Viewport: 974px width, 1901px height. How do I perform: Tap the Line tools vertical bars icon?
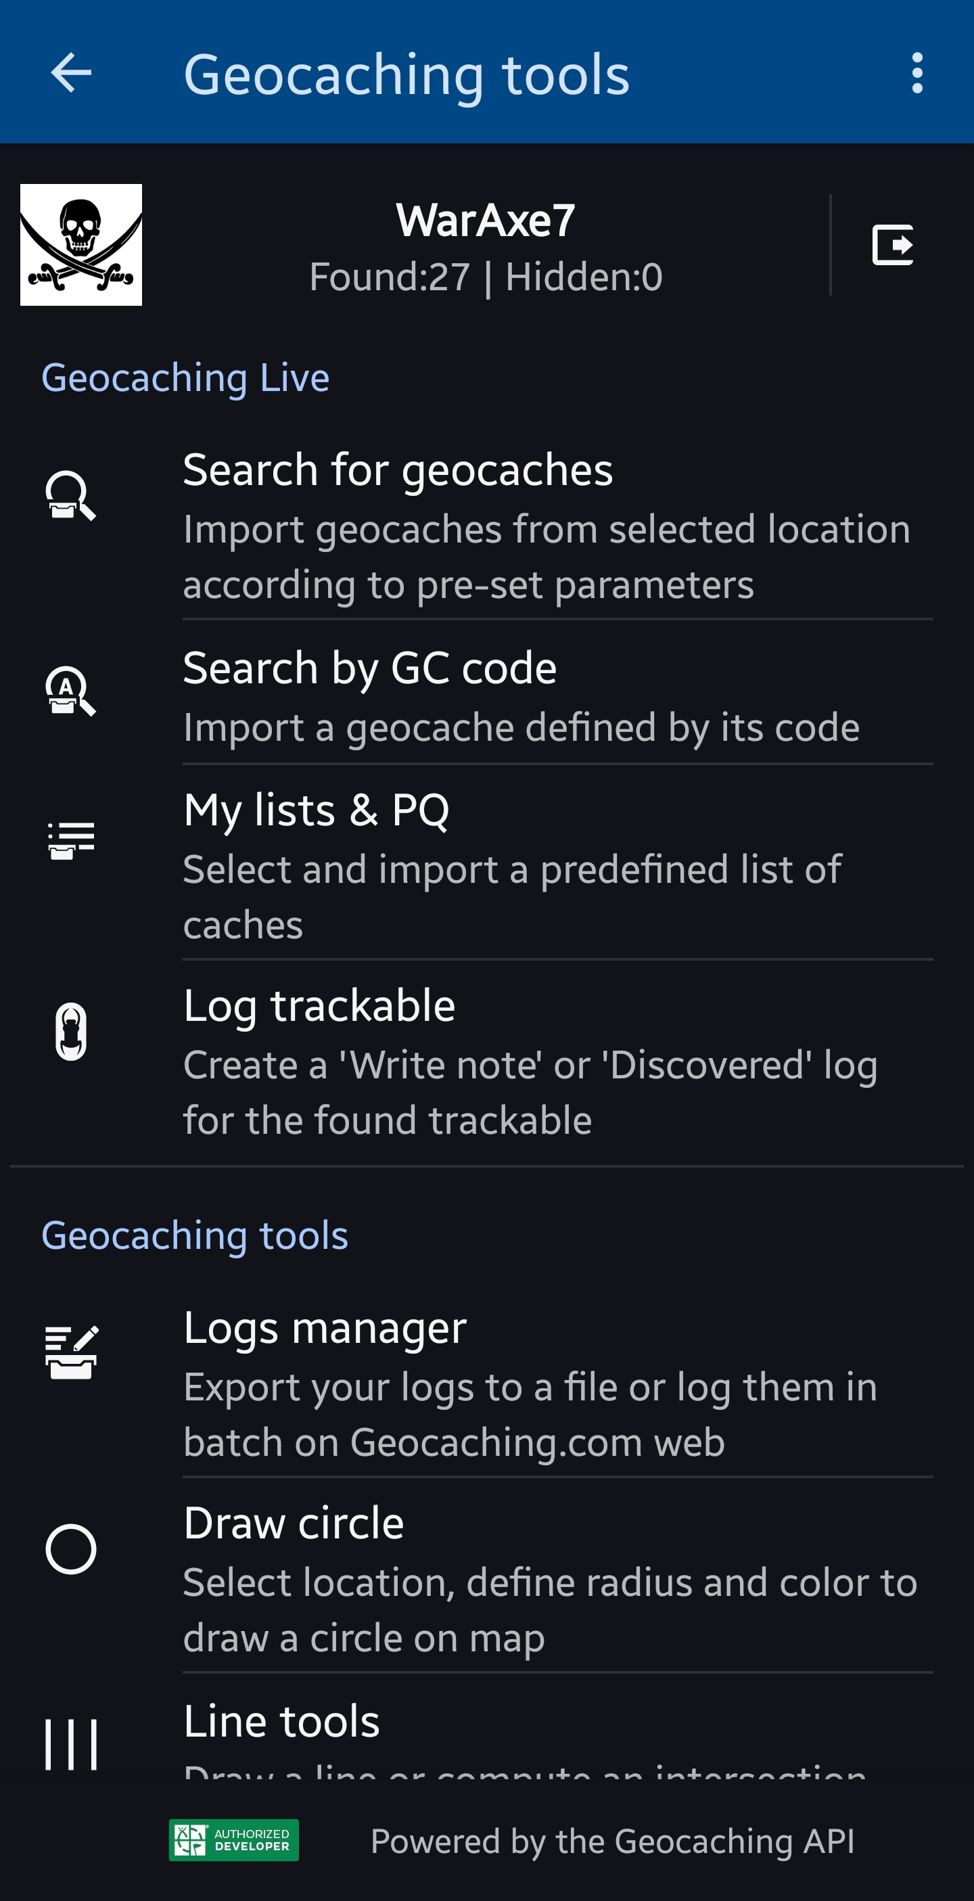pos(71,1744)
